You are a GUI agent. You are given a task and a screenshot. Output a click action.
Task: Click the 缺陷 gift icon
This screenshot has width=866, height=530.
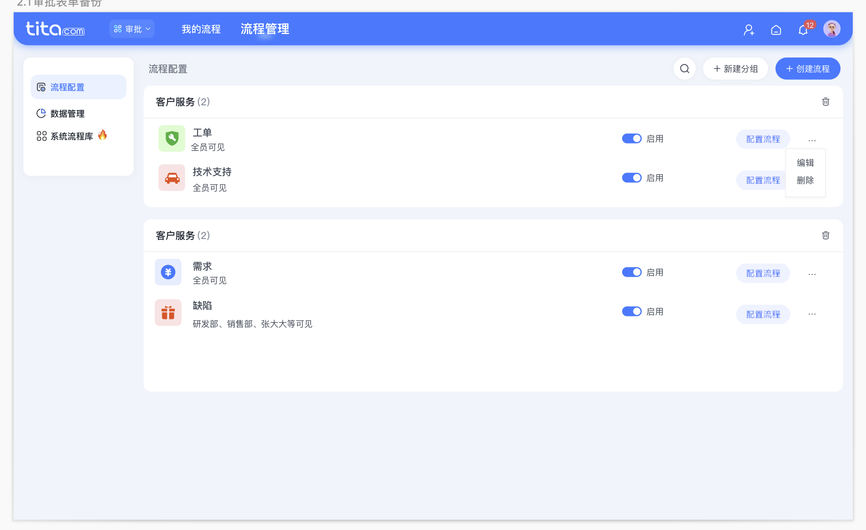168,312
